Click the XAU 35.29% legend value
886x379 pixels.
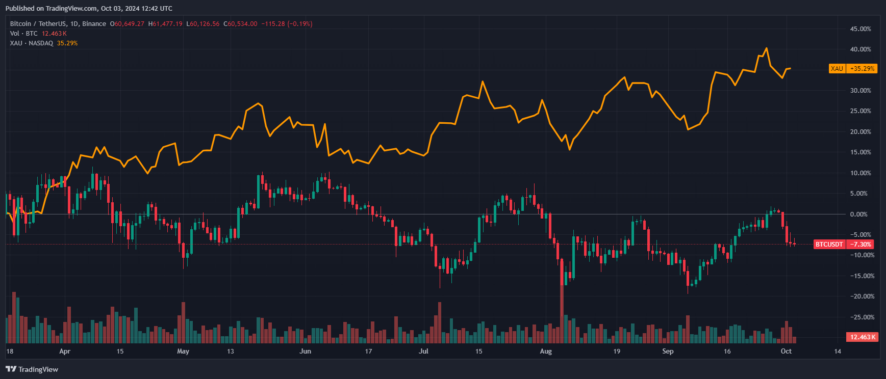[x=67, y=43]
